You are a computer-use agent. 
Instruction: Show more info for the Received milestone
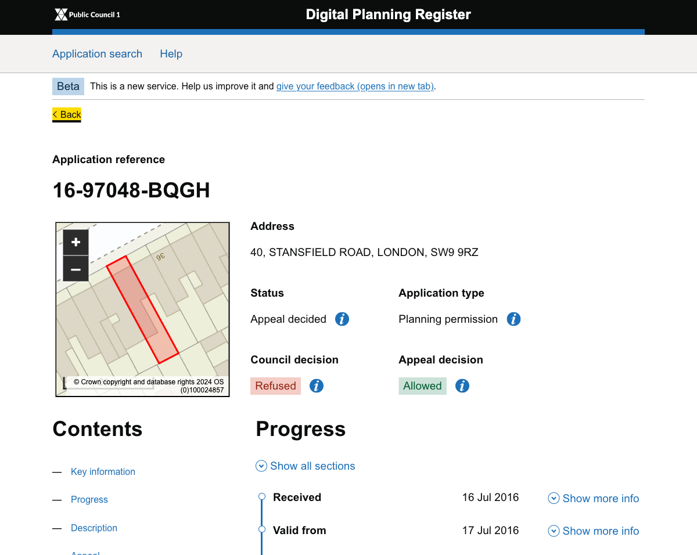point(594,498)
